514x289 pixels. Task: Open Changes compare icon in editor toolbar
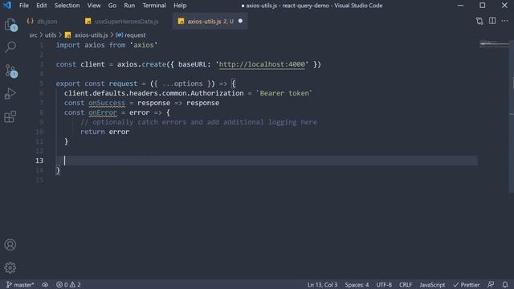tap(479, 21)
